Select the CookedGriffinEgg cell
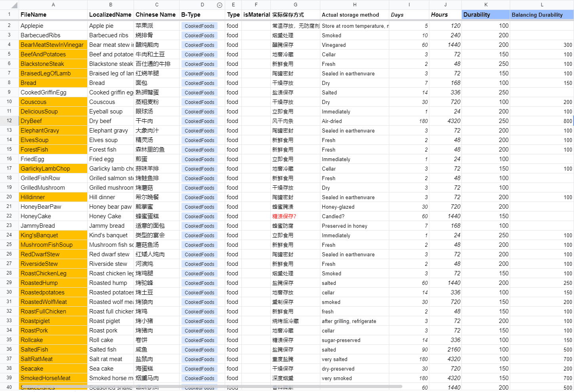The width and height of the screenshot is (574, 392). (x=53, y=92)
